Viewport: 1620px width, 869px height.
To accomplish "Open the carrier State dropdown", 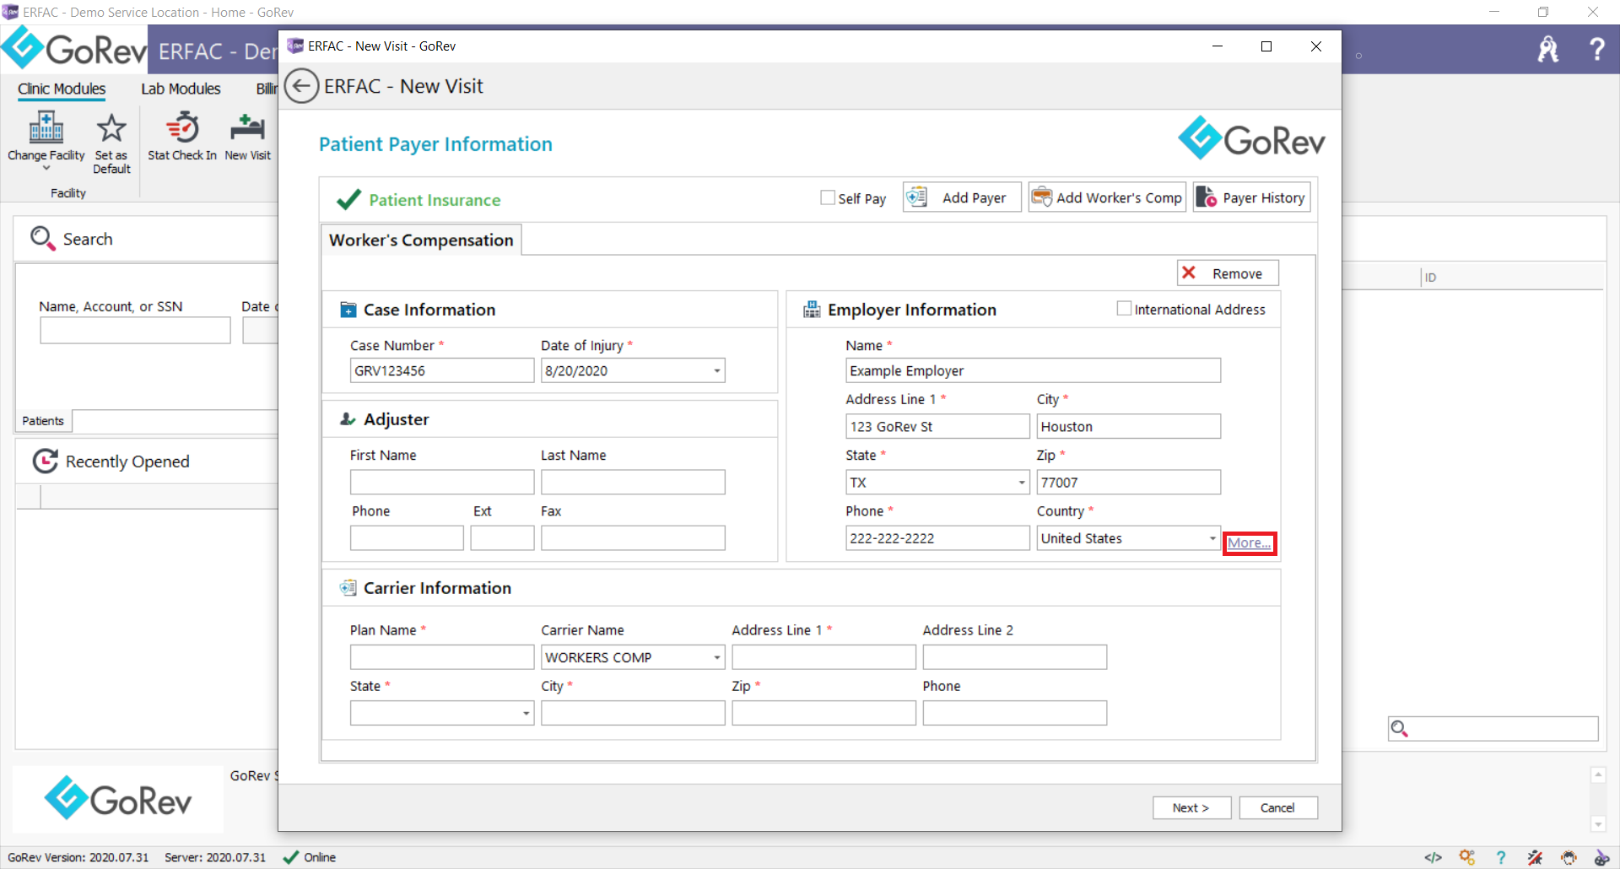I will (526, 713).
